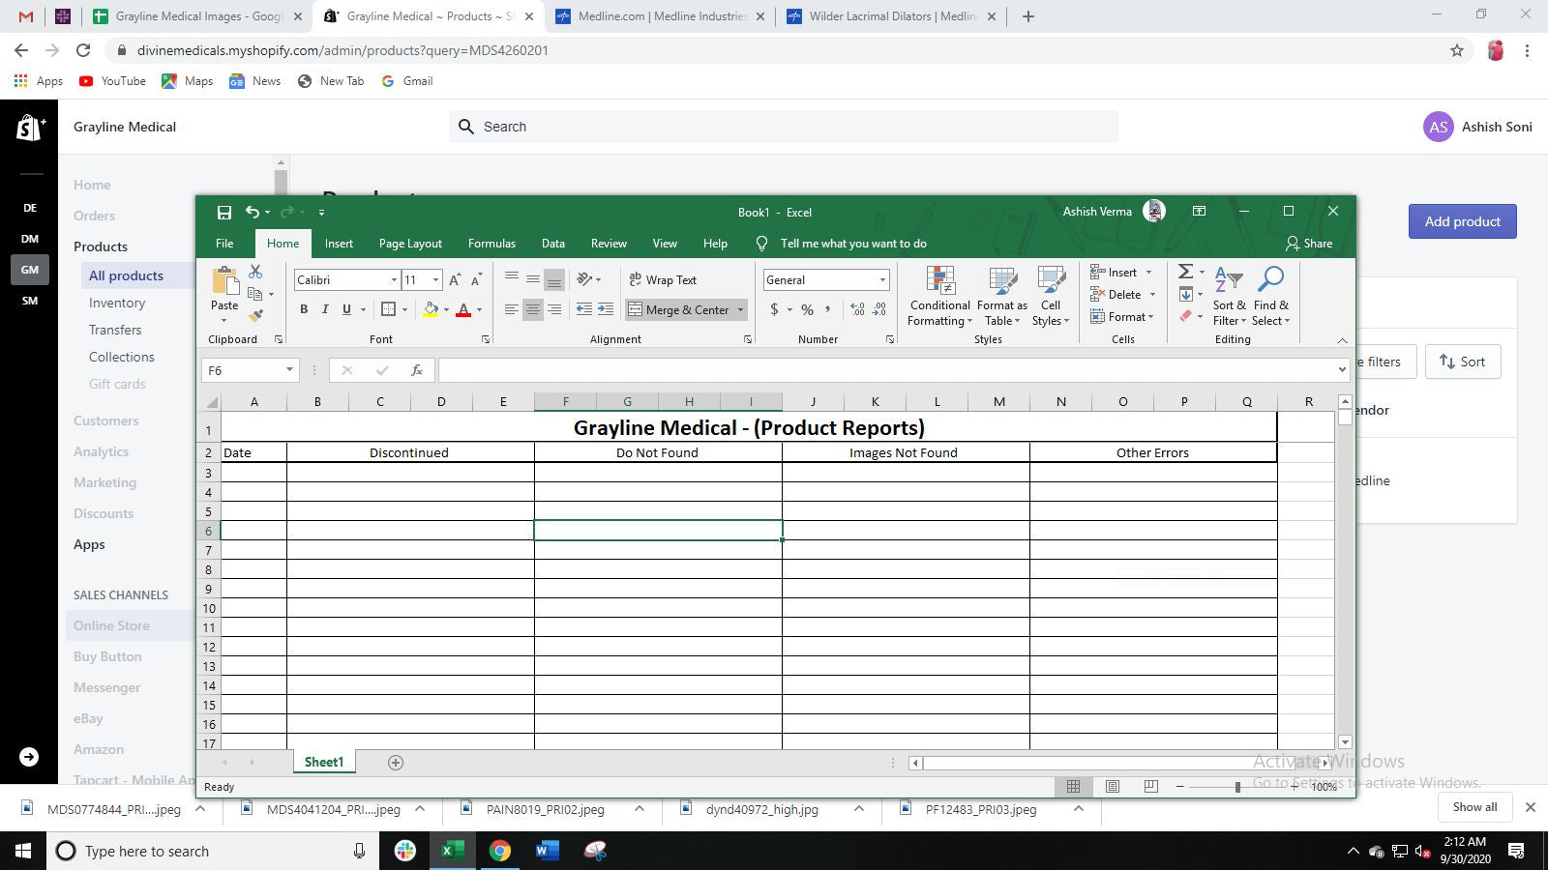Viewport: 1548px width, 870px height.
Task: Toggle italic formatting
Action: pyautogui.click(x=325, y=309)
